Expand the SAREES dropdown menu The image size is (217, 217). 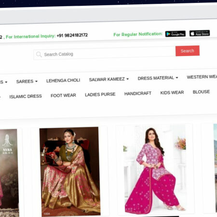click(x=27, y=81)
